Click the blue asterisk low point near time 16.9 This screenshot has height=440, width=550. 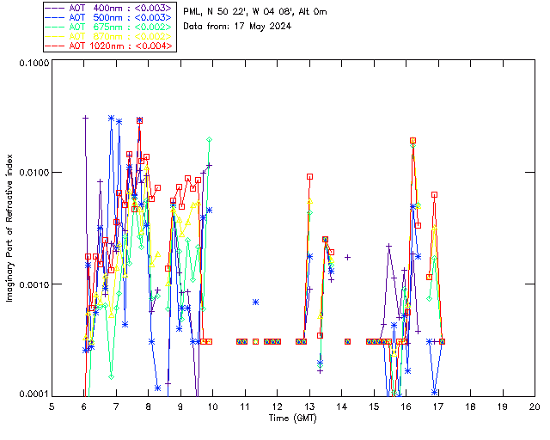tap(435, 392)
